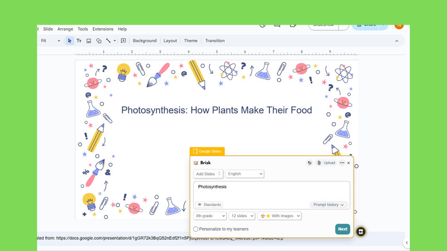Select the cursor arrow tool
Image resolution: width=447 pixels, height=251 pixels.
[x=70, y=41]
